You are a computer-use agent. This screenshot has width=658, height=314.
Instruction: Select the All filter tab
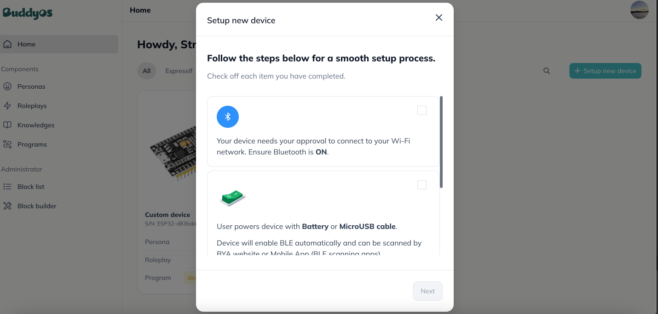147,71
